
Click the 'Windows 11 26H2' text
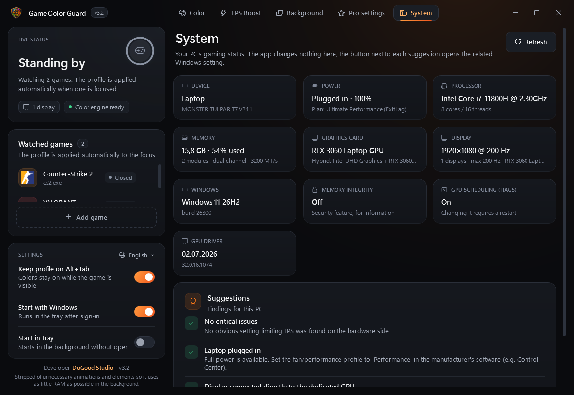point(210,202)
